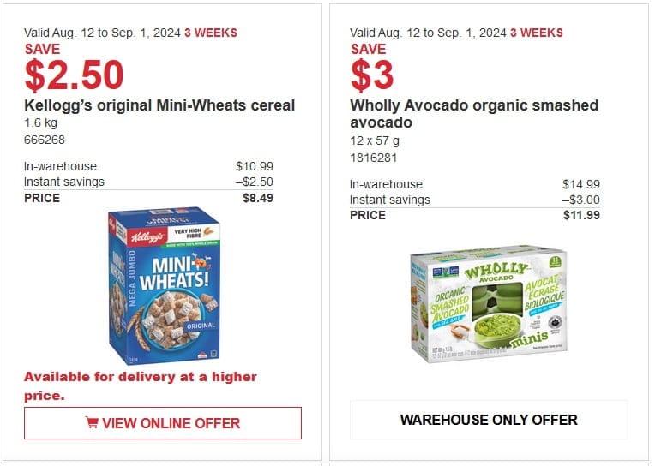Image resolution: width=655 pixels, height=466 pixels.
Task: Open the Wholly Avocado package image
Action: coord(489,304)
